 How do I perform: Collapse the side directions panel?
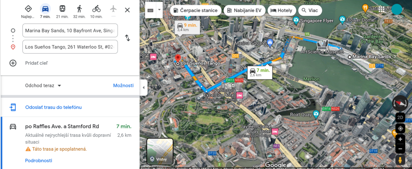144,87
